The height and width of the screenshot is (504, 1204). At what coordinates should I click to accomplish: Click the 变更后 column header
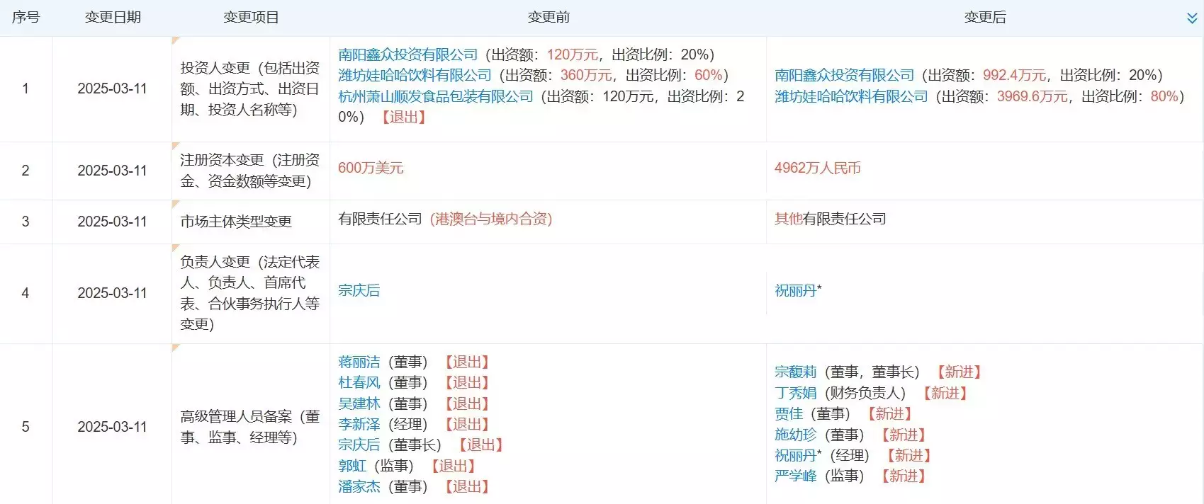tap(985, 17)
